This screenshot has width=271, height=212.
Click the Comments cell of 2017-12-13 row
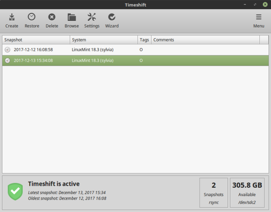click(206, 60)
